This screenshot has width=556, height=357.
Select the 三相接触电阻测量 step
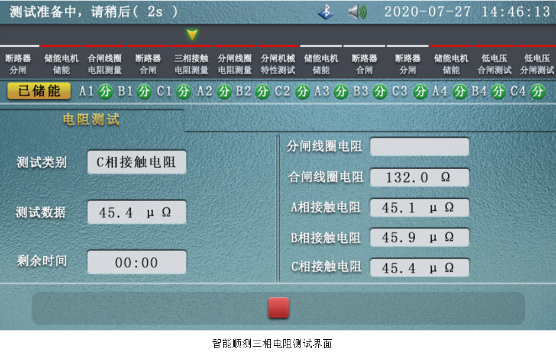(x=192, y=64)
